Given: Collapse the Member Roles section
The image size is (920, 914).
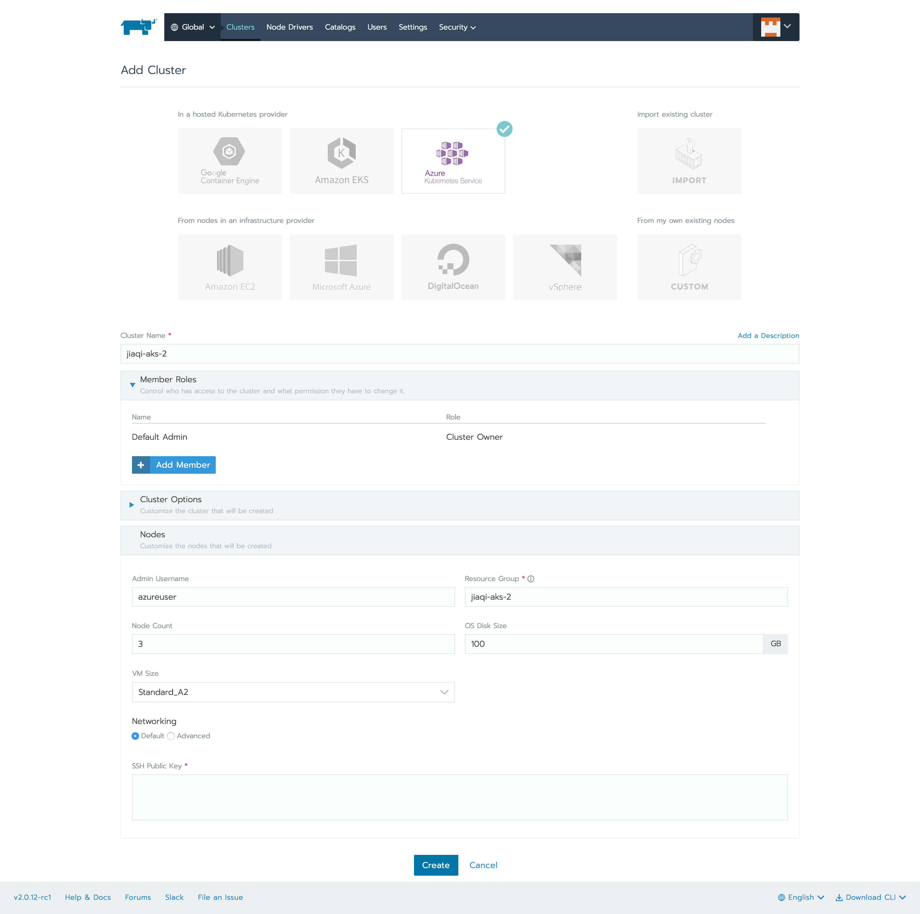Looking at the screenshot, I should pos(132,385).
